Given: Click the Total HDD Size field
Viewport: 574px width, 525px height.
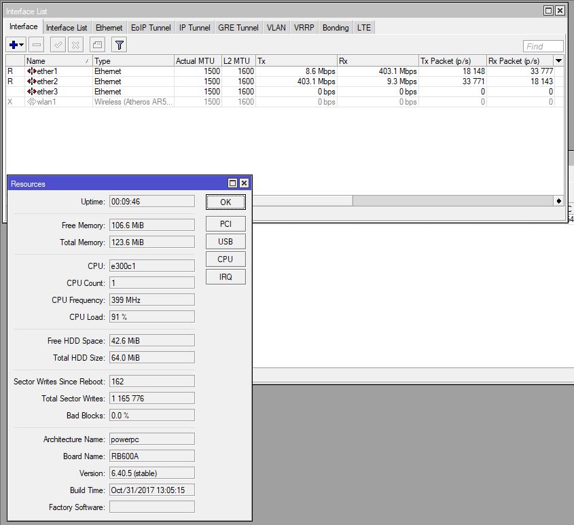Looking at the screenshot, I should pos(152,357).
